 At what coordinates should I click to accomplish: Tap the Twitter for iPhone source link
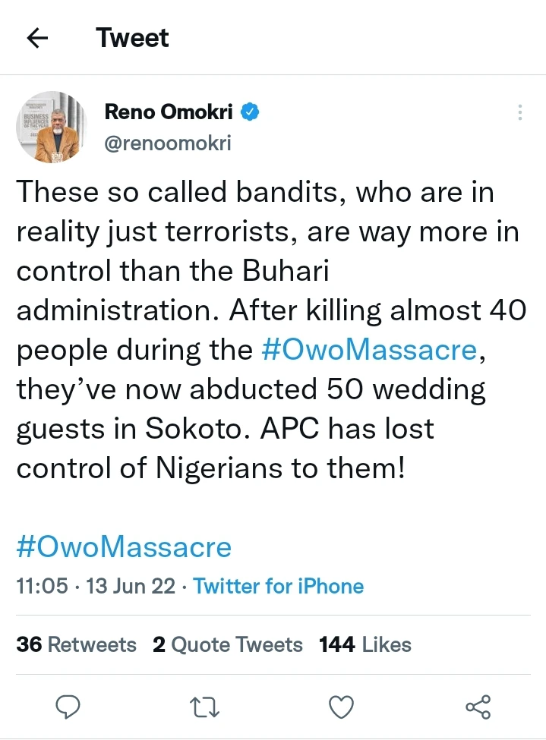click(278, 586)
